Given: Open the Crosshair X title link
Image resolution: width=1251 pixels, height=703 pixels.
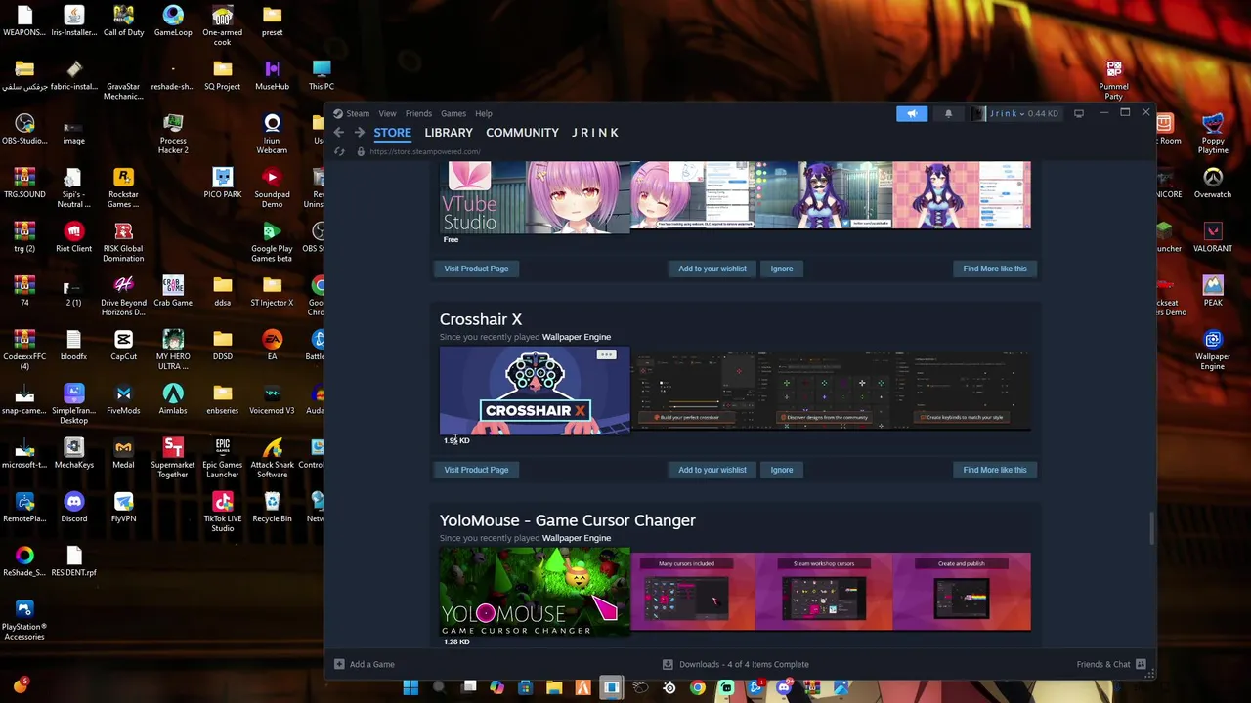Looking at the screenshot, I should pyautogui.click(x=481, y=319).
